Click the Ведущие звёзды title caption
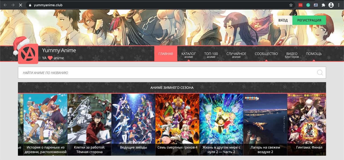The width and height of the screenshot is (344, 160). click(x=134, y=147)
